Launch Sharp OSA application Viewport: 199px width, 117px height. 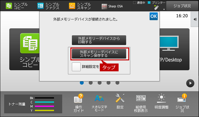pyautogui.click(x=112, y=6)
